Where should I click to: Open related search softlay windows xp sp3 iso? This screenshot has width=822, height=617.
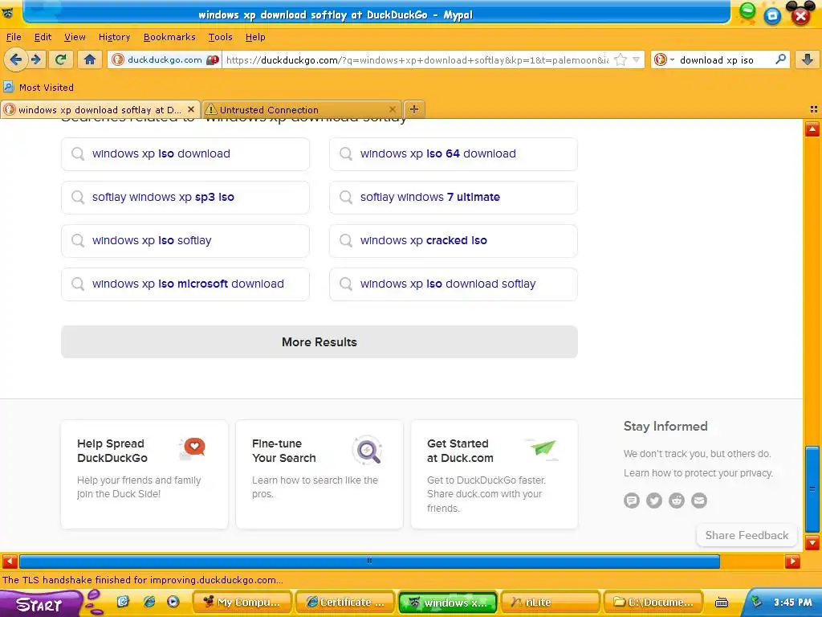coord(185,198)
